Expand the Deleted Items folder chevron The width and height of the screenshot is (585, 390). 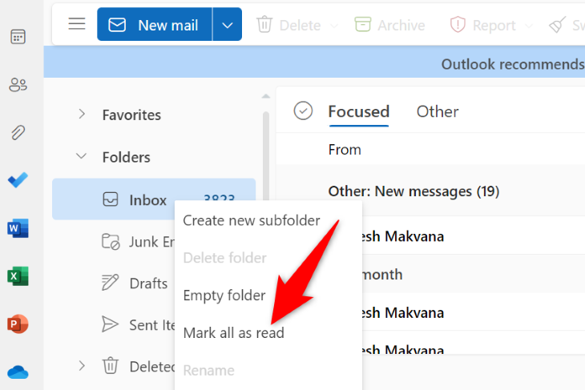point(82,366)
